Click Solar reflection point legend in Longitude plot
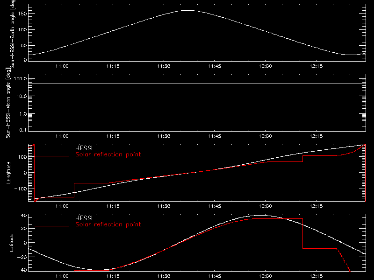Screen dimensions: 374x280 (x=108, y=154)
